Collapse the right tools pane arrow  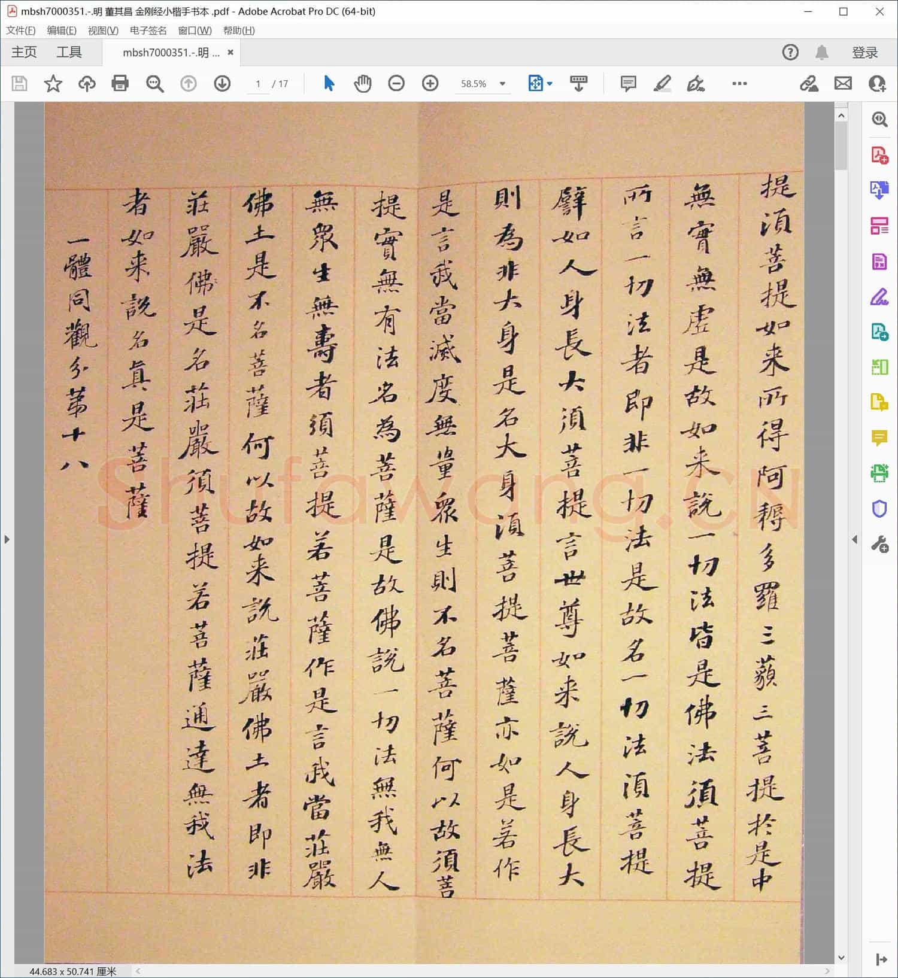pos(854,539)
